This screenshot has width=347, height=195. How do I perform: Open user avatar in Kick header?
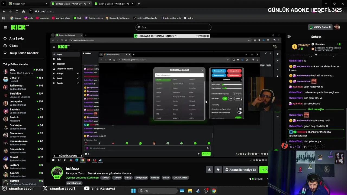click(x=337, y=27)
